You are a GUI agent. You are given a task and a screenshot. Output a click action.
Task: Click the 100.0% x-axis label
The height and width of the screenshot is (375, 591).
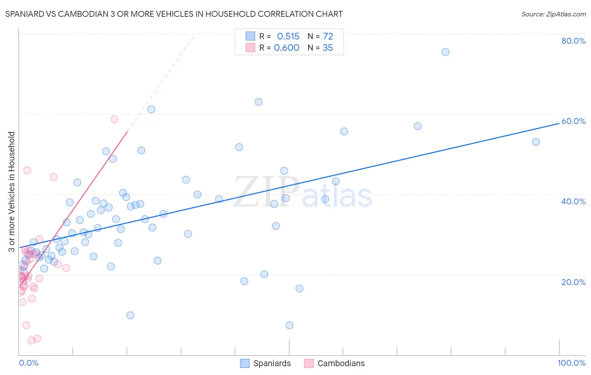tap(571, 363)
